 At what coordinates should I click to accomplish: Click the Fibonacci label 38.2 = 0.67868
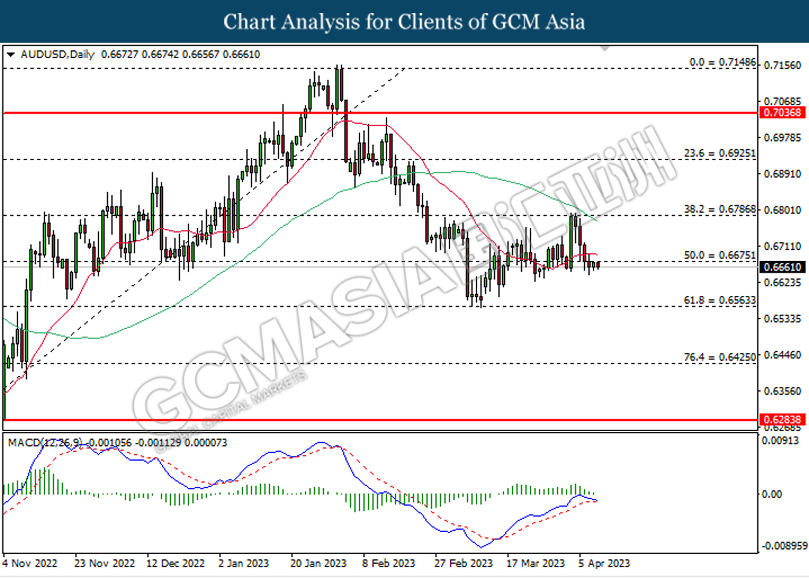pos(719,209)
